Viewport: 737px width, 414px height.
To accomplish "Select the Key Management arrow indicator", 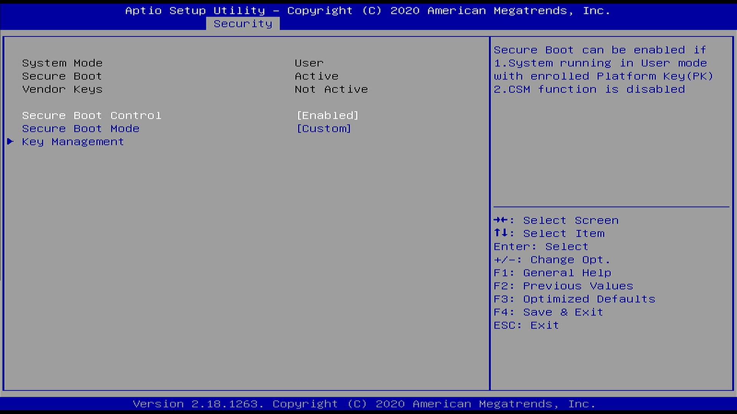I will (10, 142).
